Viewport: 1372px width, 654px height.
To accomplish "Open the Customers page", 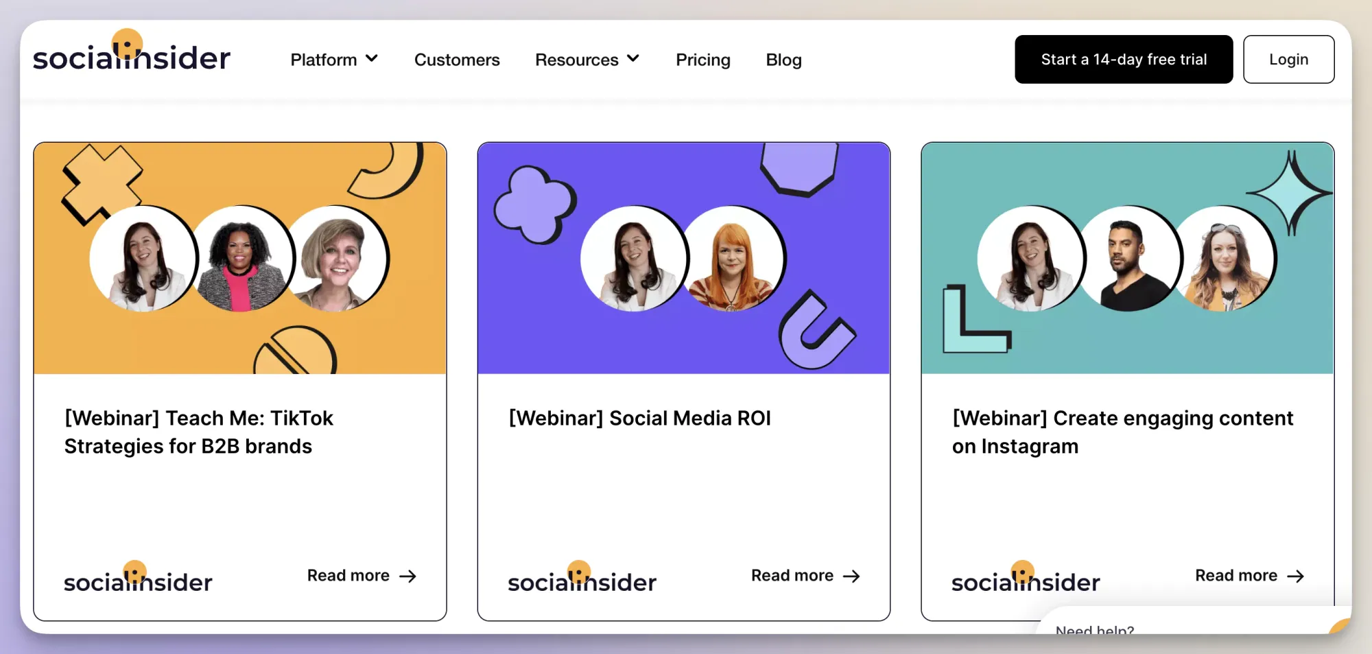I will tap(457, 60).
